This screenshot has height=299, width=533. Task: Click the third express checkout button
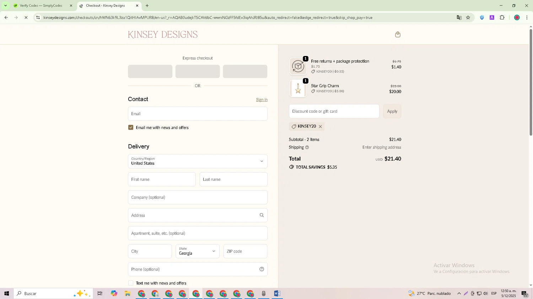point(245,72)
